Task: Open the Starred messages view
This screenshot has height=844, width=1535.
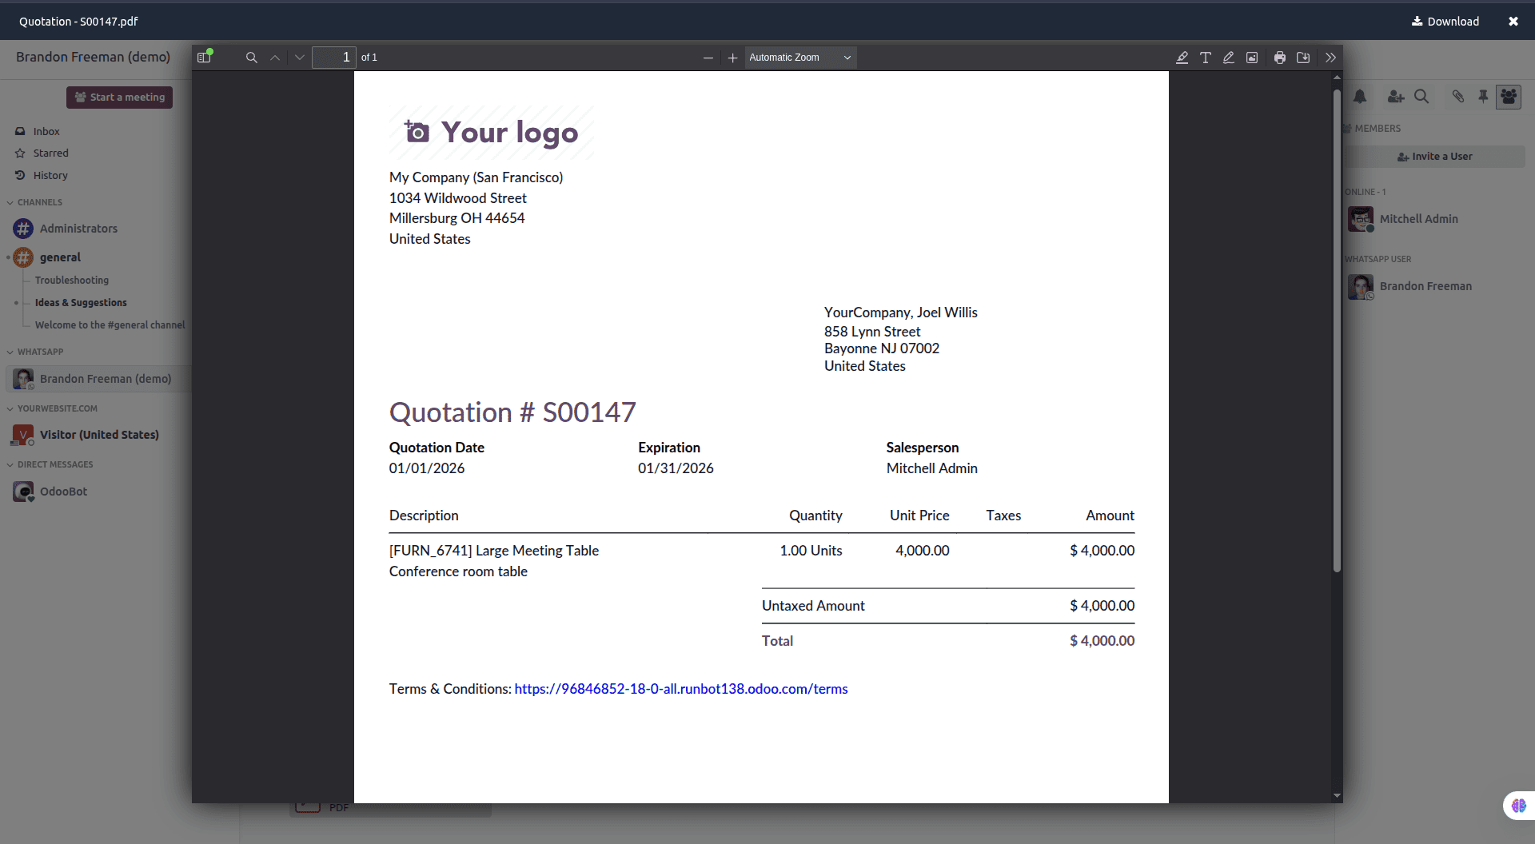Action: click(50, 153)
